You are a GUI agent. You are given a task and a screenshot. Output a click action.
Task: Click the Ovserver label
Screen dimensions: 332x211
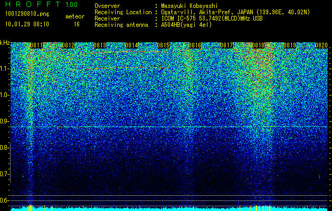pyautogui.click(x=107, y=6)
